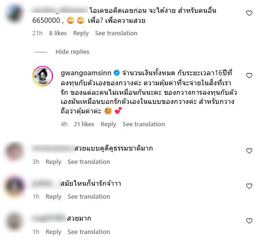View who gave 8 likes

58,33
